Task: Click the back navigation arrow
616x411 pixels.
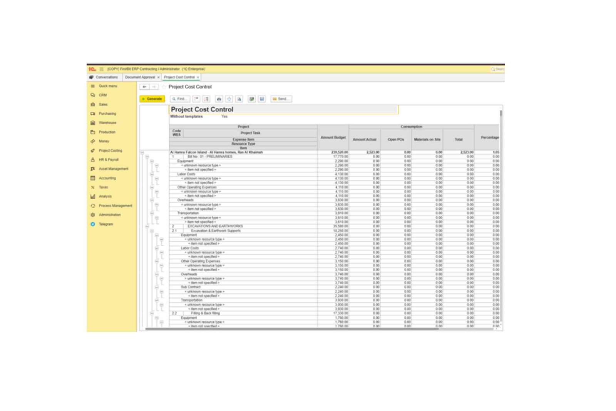Action: [x=144, y=87]
